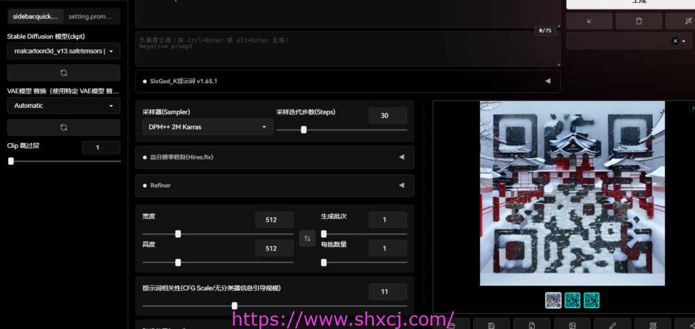The height and width of the screenshot is (329, 695).
Task: Click the generated snowy temple QR image
Action: (x=572, y=193)
